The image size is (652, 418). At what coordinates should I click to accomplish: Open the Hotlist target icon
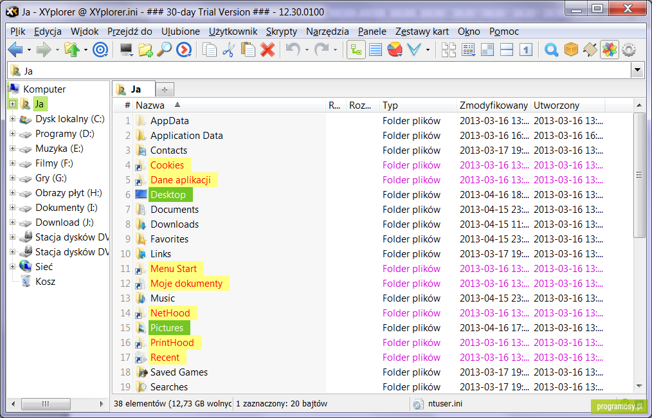pos(100,50)
